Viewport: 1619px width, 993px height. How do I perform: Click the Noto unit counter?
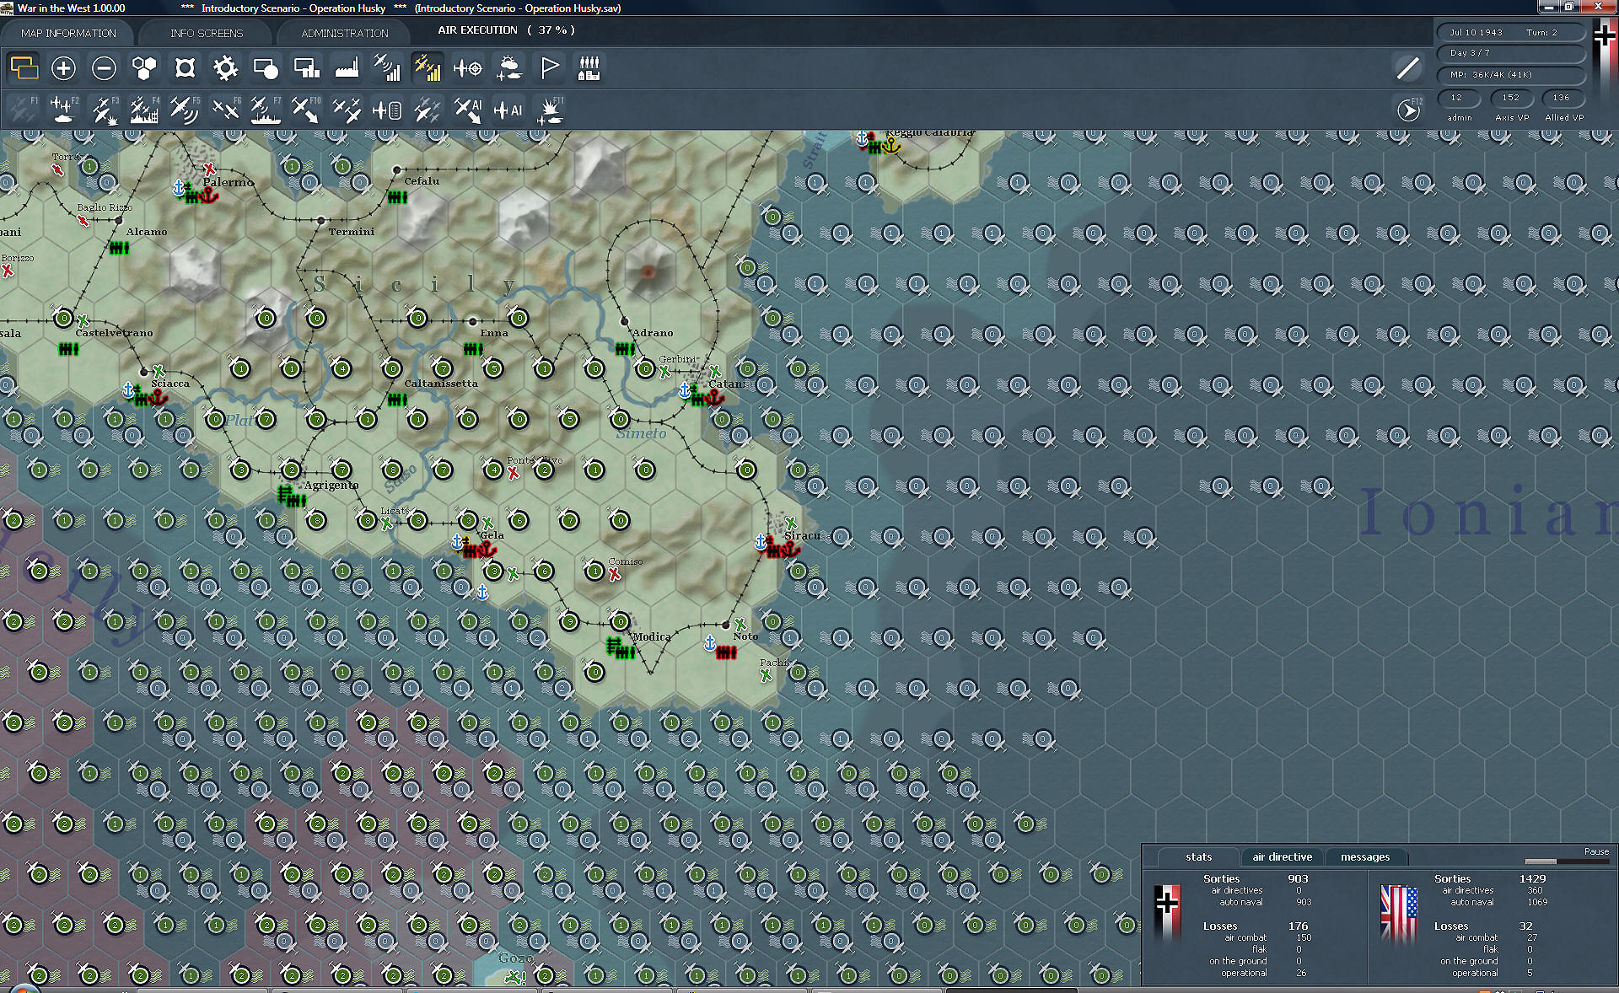(726, 652)
